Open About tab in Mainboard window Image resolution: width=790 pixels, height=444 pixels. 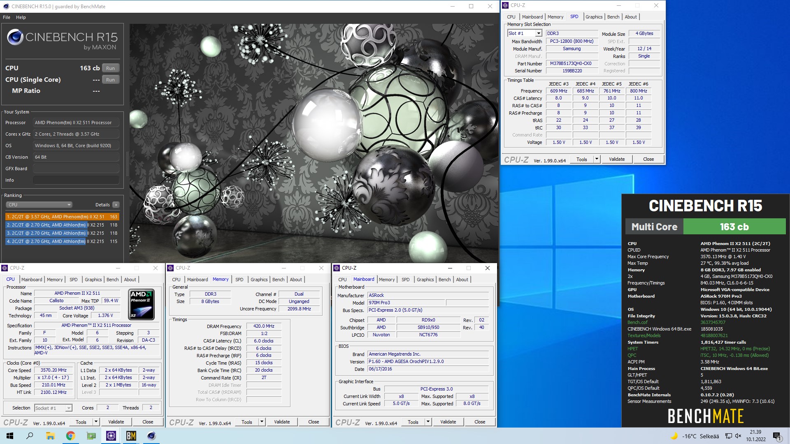click(462, 280)
